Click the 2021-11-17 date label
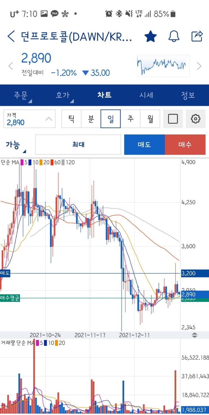This screenshot has height=415, width=209. coord(90,335)
